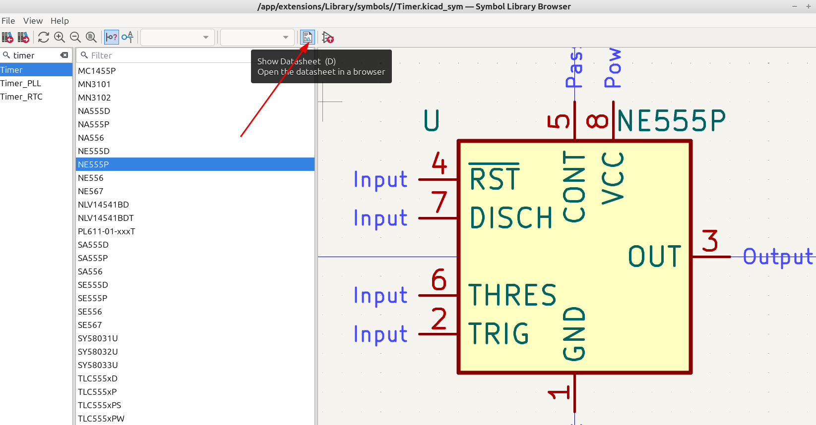
Task: Select symbol NE555D
Action: coord(195,151)
